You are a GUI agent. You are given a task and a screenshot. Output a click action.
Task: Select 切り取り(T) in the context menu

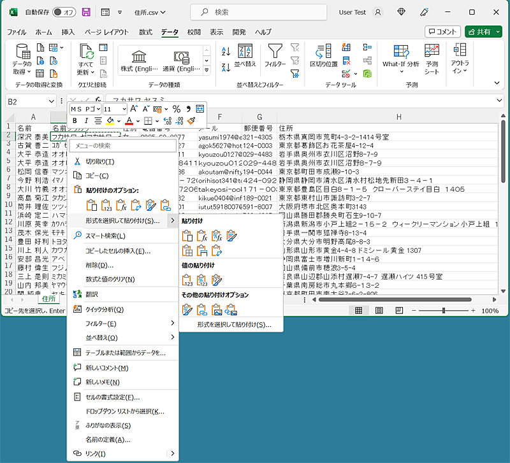point(122,162)
